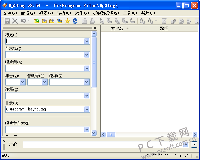200x160 pixels.
Task: Click the Remove tag X icon
Action: 15,21
